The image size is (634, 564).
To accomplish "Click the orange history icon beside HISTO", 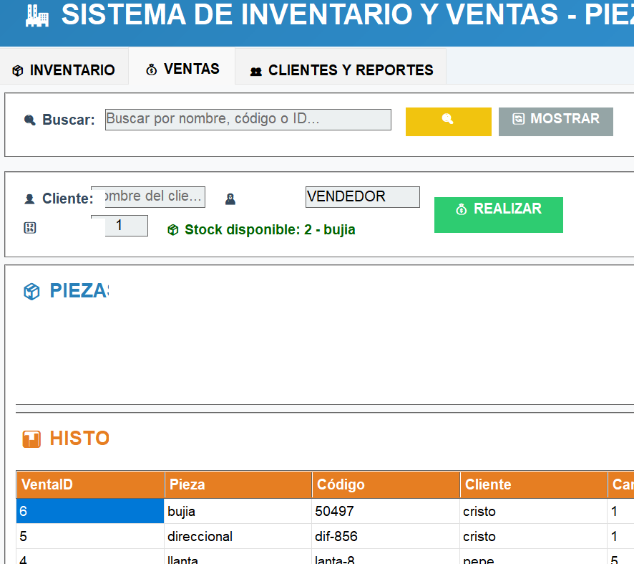I will click(31, 439).
